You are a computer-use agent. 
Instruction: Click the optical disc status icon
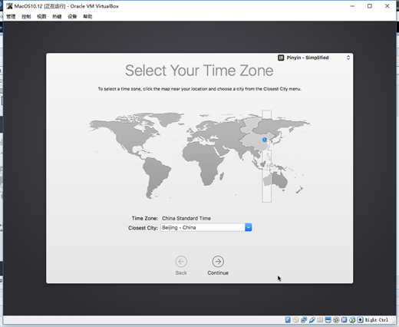[x=295, y=319]
